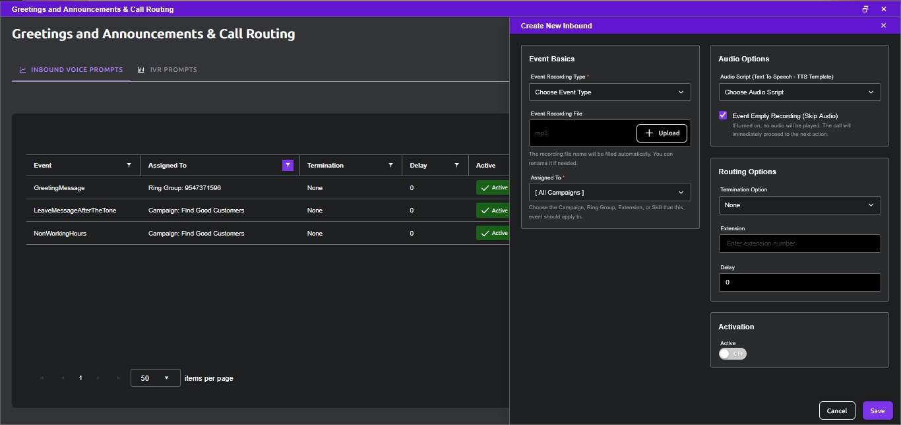Select the NonWorkingHours event cell
This screenshot has width=901, height=425.
pos(83,234)
